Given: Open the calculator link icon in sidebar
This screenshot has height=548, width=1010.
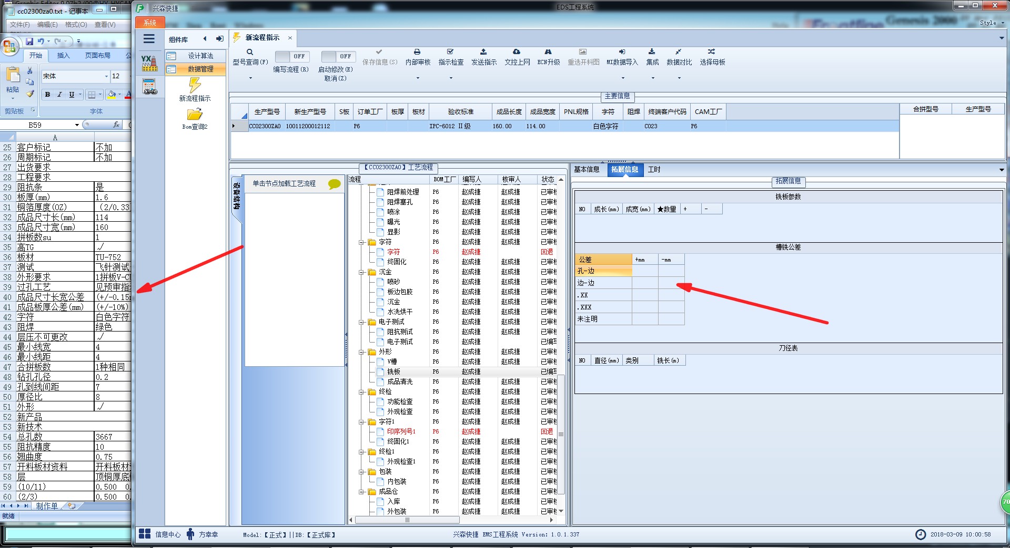Looking at the screenshot, I should (x=149, y=87).
